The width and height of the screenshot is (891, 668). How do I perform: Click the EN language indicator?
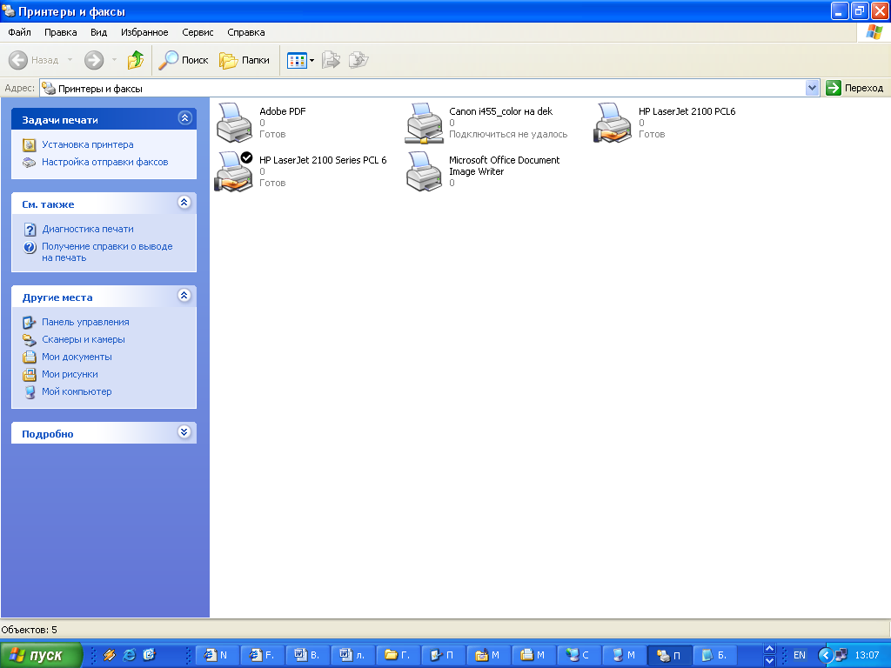[799, 655]
